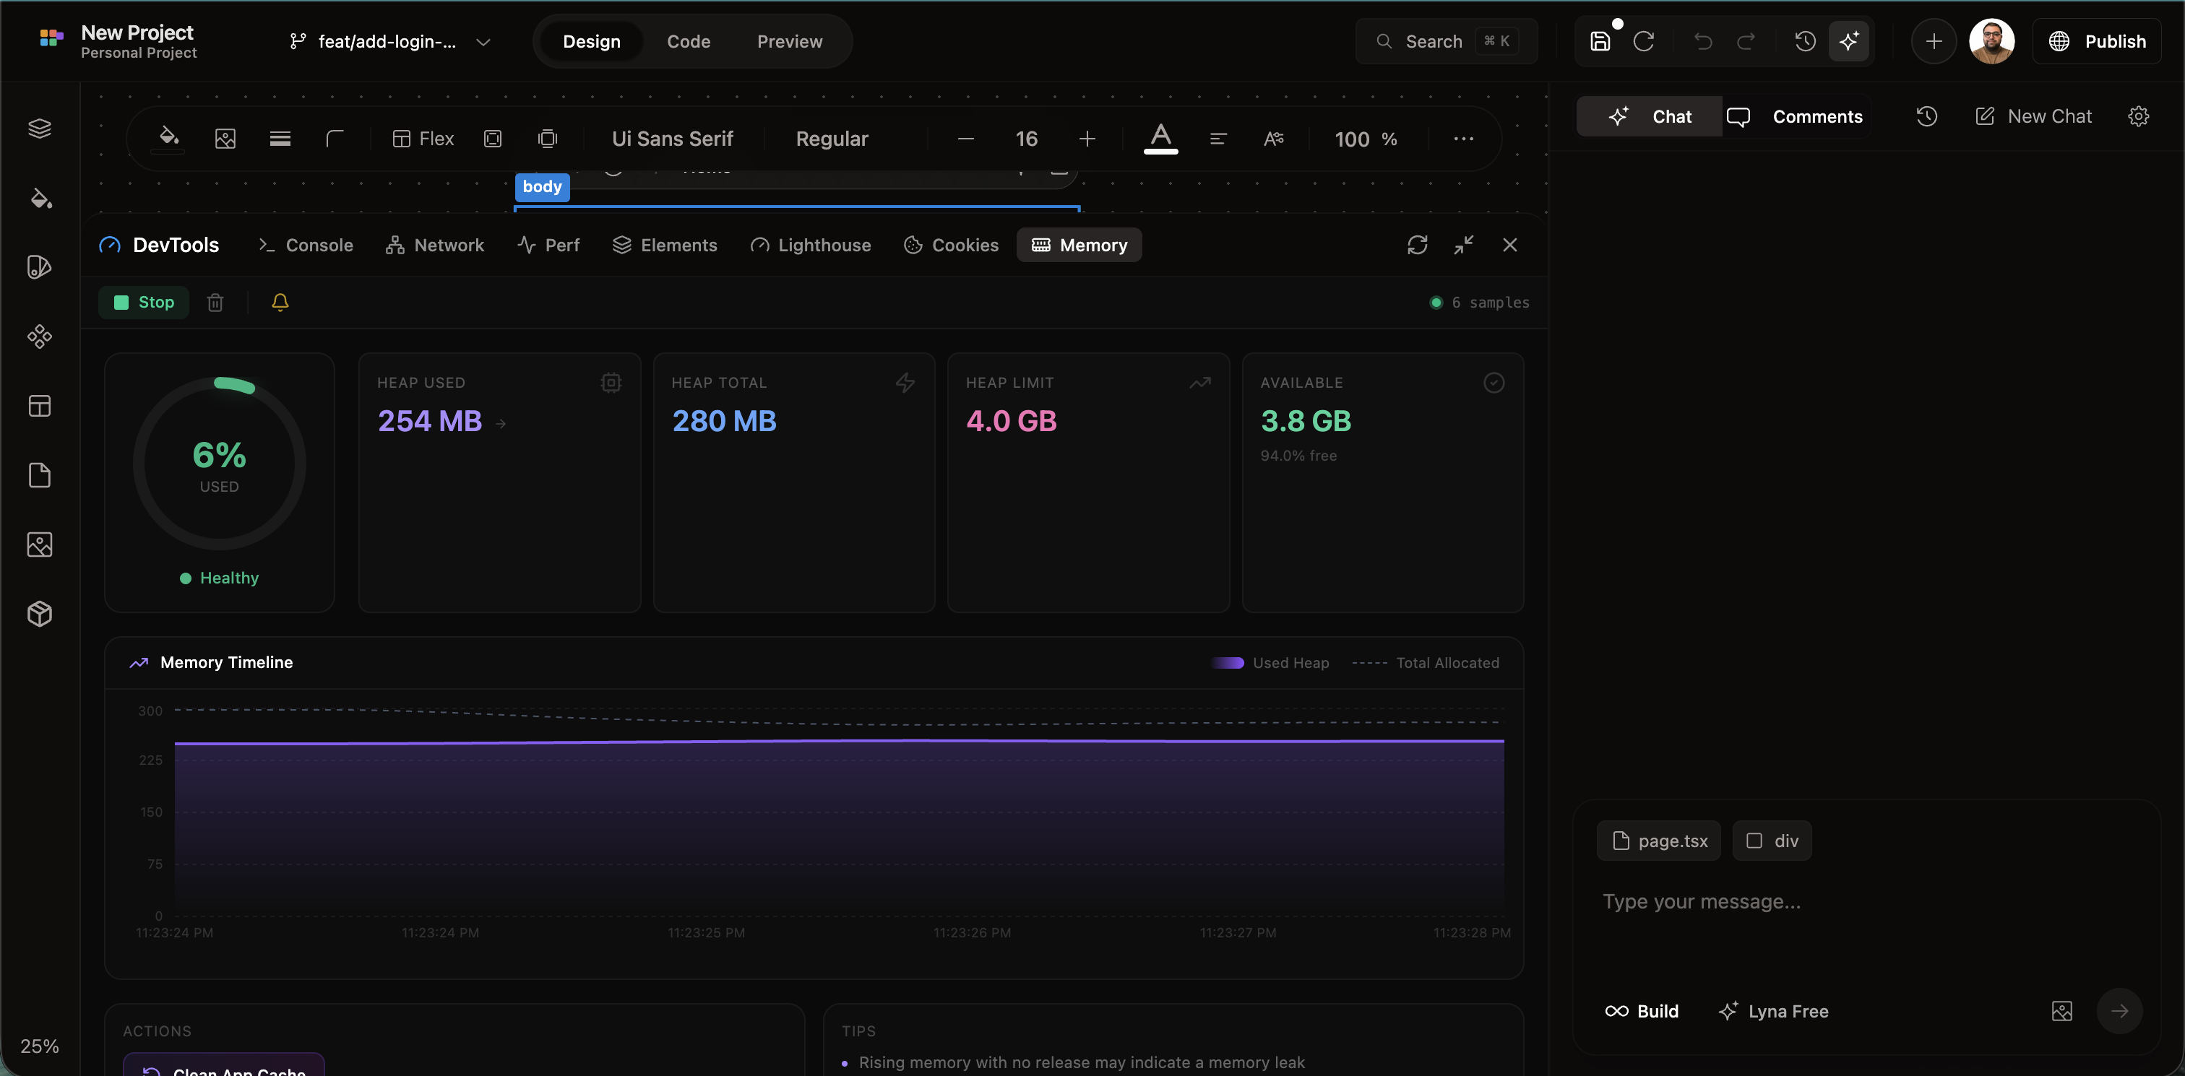Switch to Design view mode
Viewport: 2185px width, 1076px height.
(591, 42)
